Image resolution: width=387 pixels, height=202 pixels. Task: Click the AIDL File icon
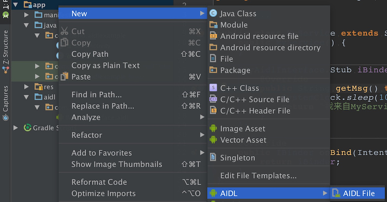(x=336, y=193)
